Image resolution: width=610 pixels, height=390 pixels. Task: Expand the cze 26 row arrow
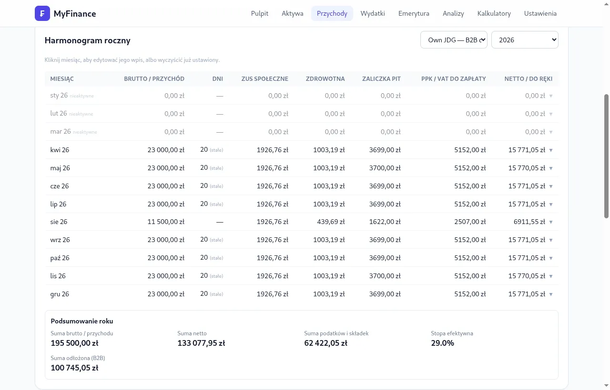551,186
